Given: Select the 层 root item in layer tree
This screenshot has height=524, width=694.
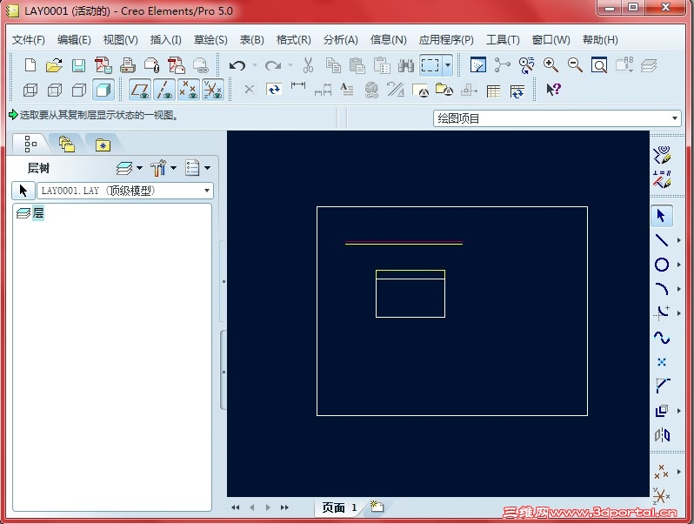Looking at the screenshot, I should (x=38, y=213).
